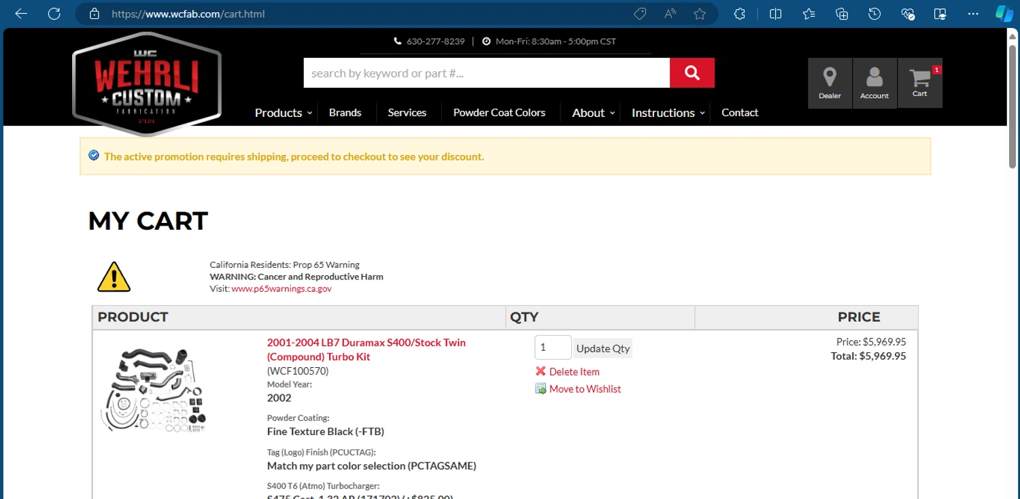Screen dimensions: 1020x499
Task: Click the blue checkmark promotion notice icon
Action: (94, 156)
